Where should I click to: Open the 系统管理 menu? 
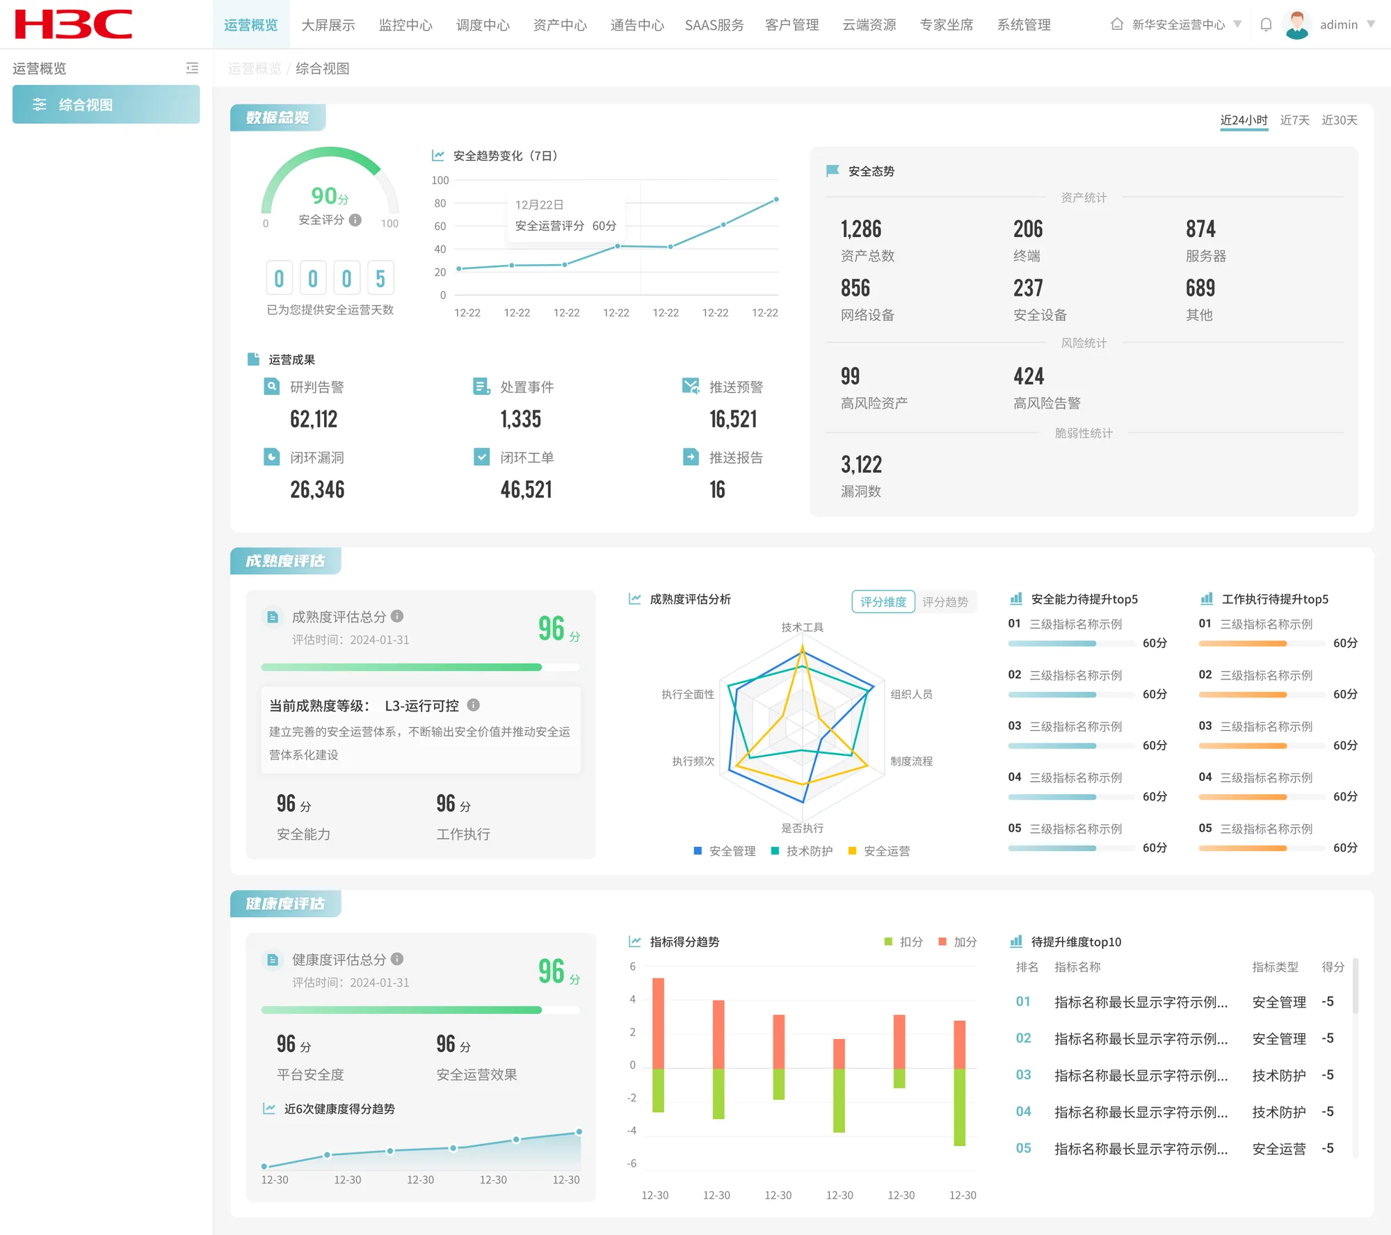point(1024,25)
